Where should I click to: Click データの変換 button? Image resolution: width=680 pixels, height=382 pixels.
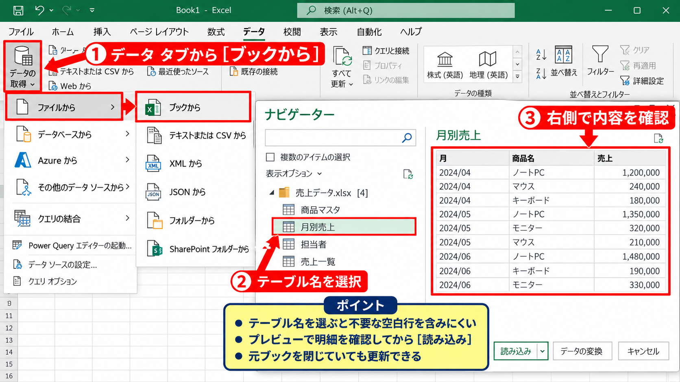[x=582, y=352]
